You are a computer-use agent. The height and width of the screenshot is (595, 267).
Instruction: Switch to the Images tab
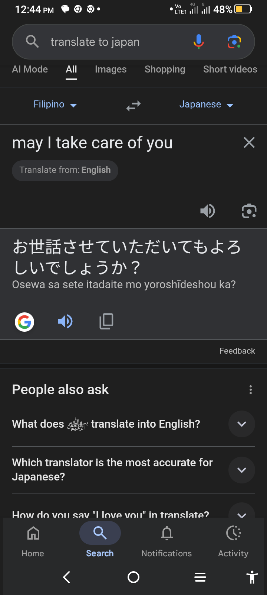click(111, 70)
